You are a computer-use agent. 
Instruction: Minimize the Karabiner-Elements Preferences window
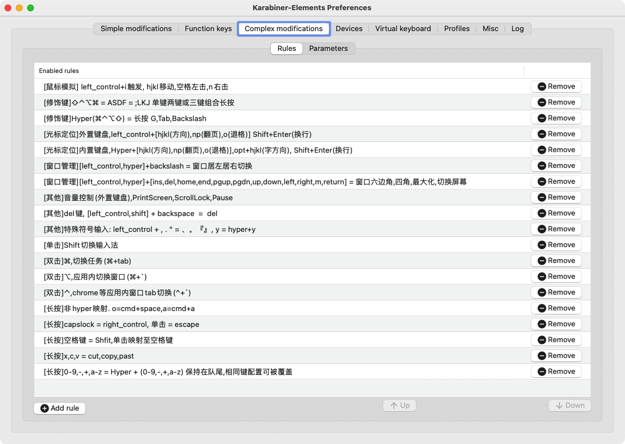point(19,8)
